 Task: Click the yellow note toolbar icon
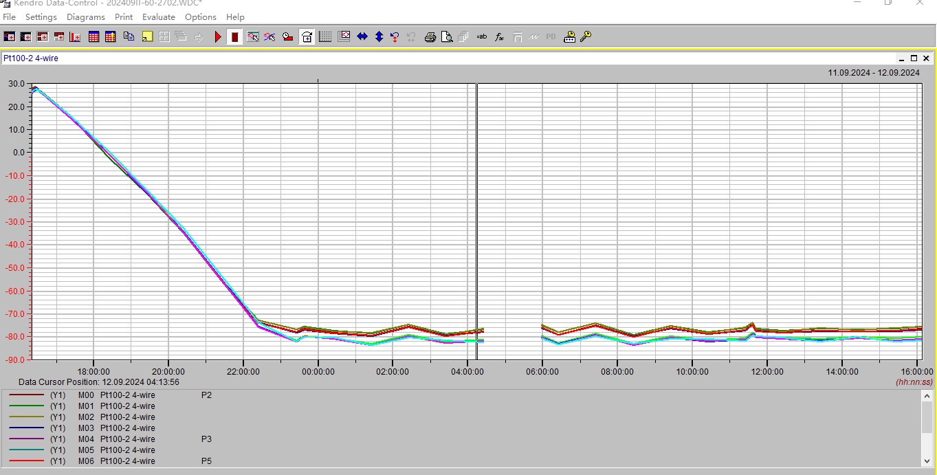point(146,37)
